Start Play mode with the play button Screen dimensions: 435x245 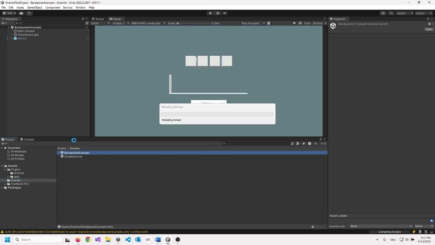[x=210, y=13]
